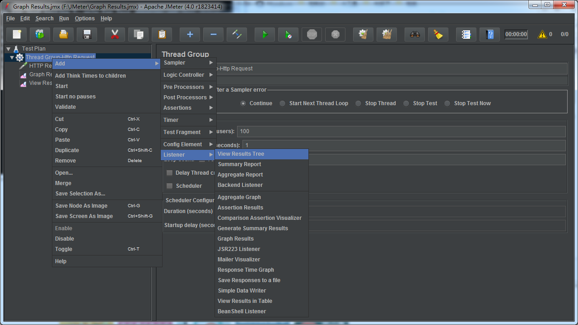Expand the Sampler submenu
The width and height of the screenshot is (578, 325).
point(188,63)
